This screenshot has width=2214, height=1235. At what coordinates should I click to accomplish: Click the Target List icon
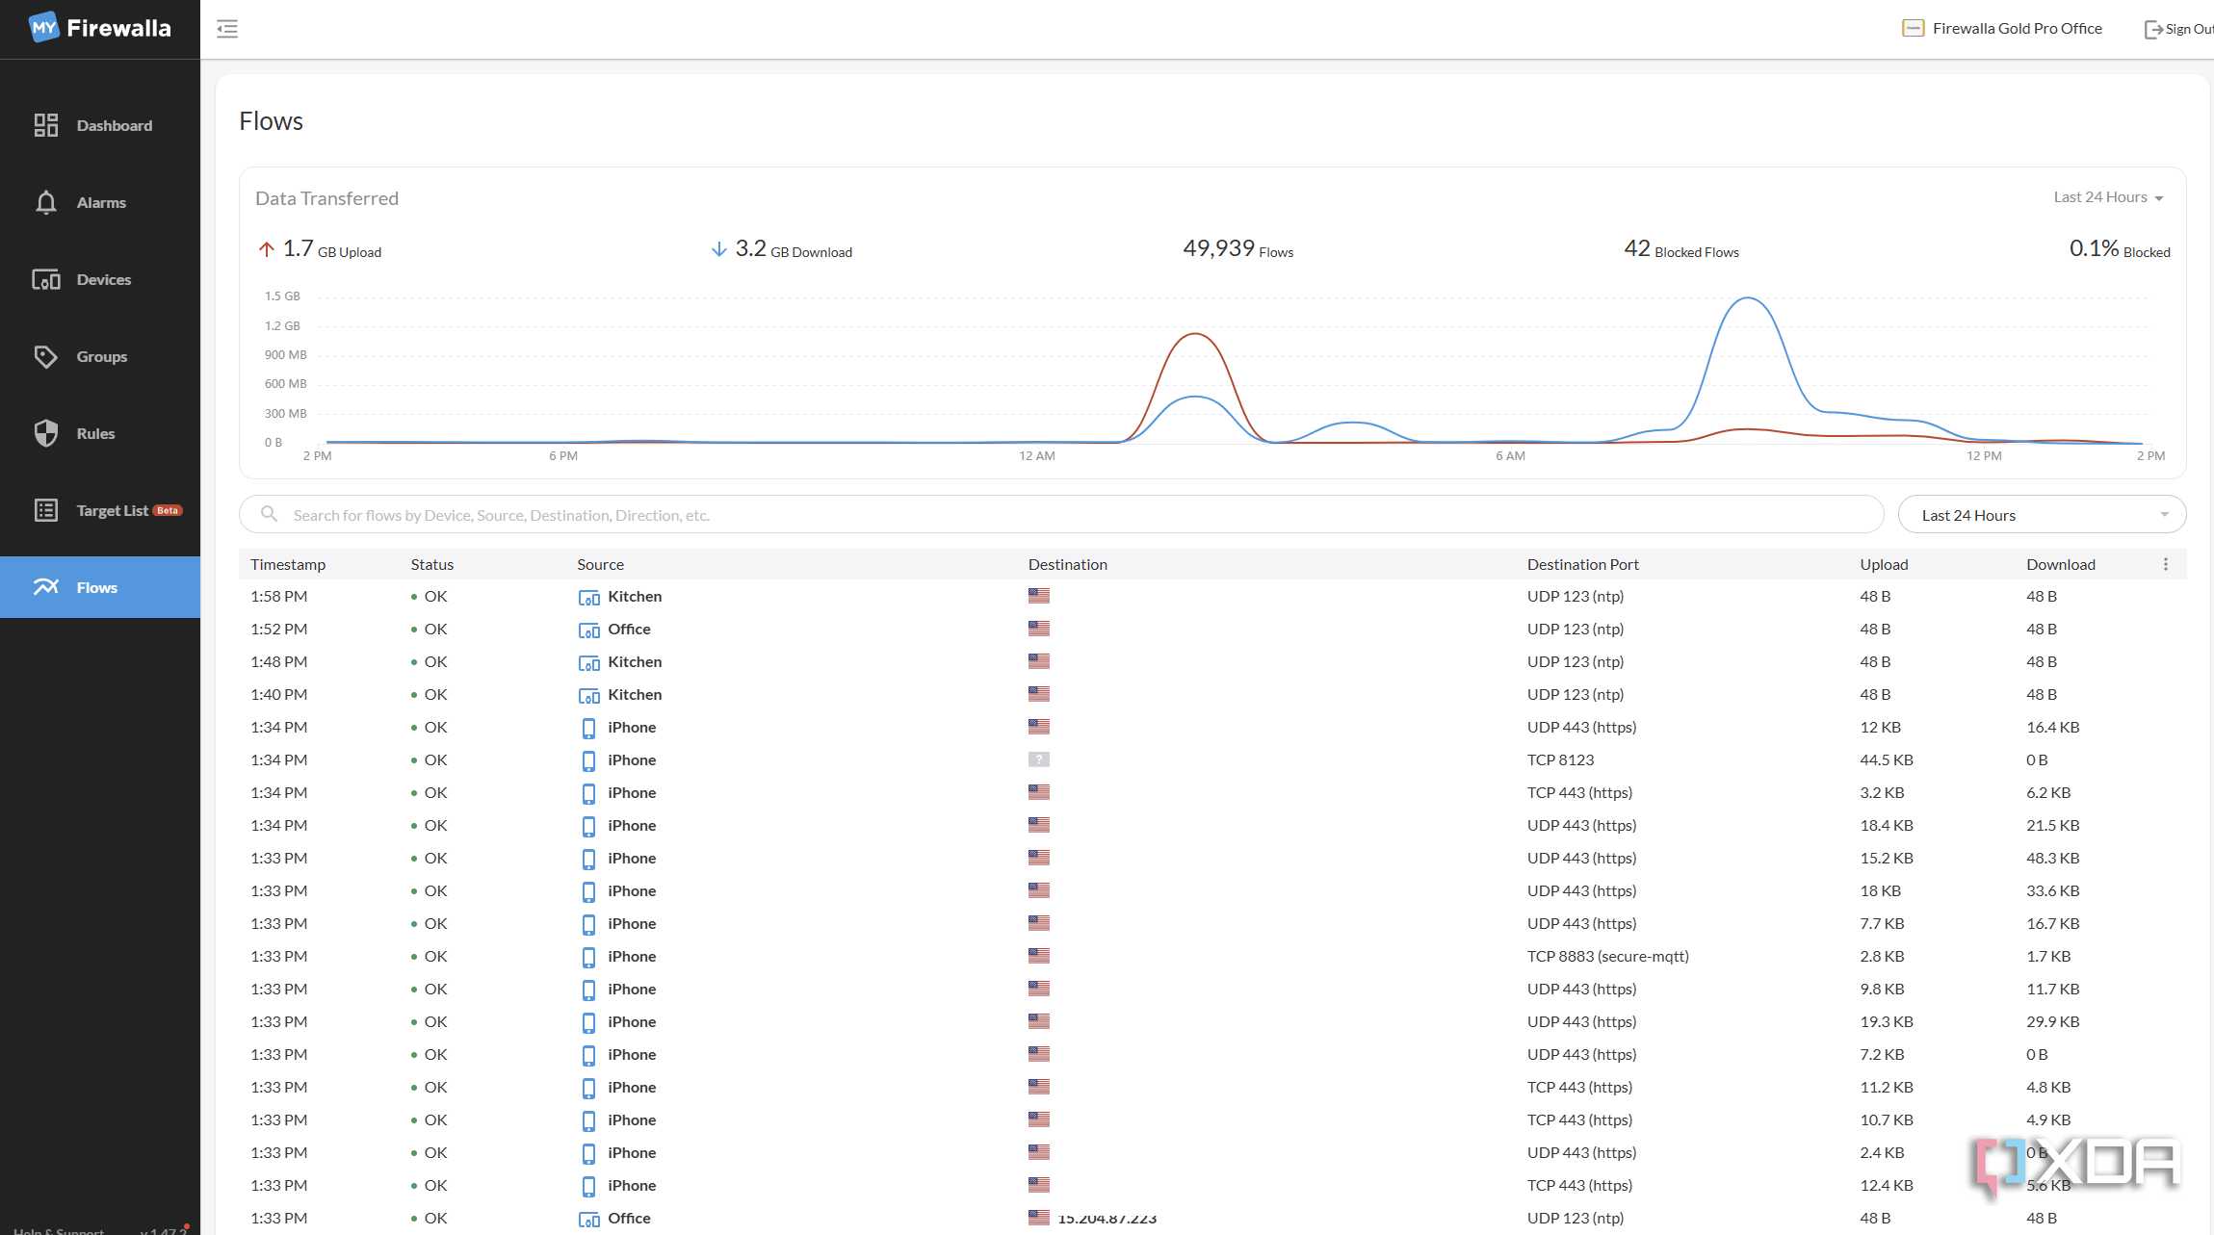45,510
